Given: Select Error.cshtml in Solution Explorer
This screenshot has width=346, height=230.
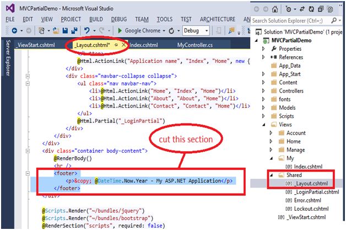Looking at the screenshot, I should coord(307,200).
